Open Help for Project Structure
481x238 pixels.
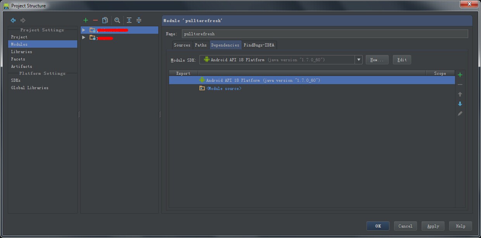(460, 226)
